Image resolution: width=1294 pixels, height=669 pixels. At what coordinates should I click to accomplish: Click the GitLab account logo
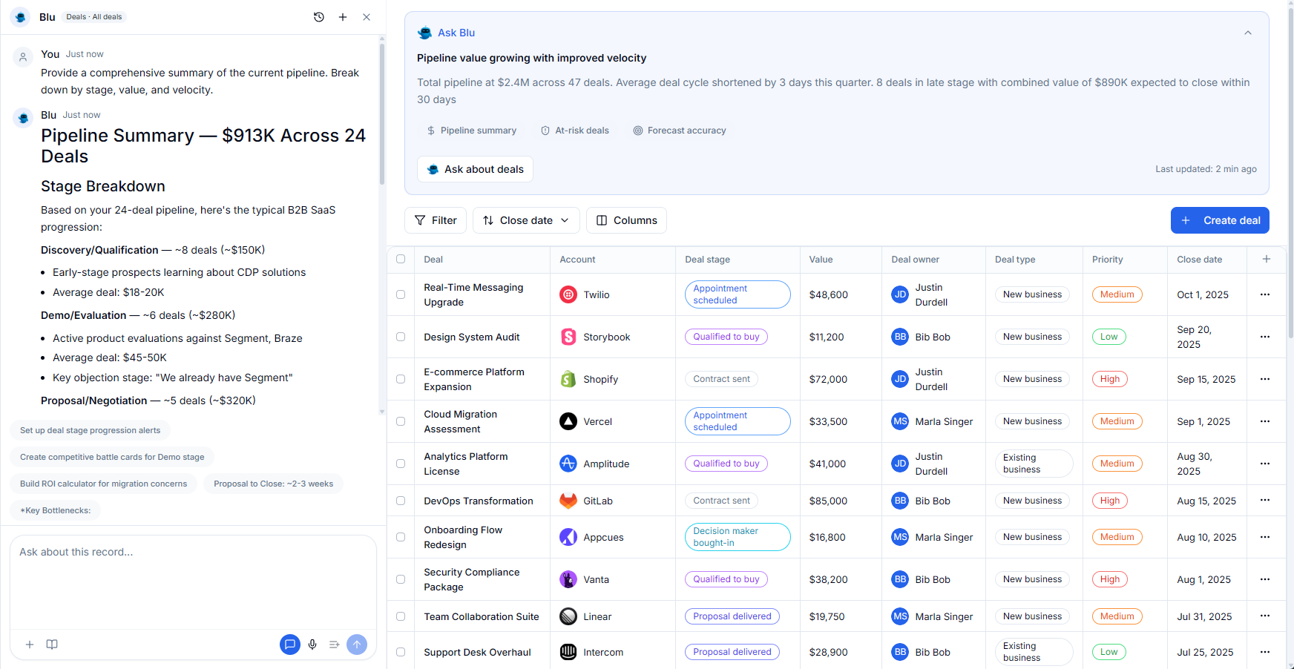pyautogui.click(x=568, y=501)
